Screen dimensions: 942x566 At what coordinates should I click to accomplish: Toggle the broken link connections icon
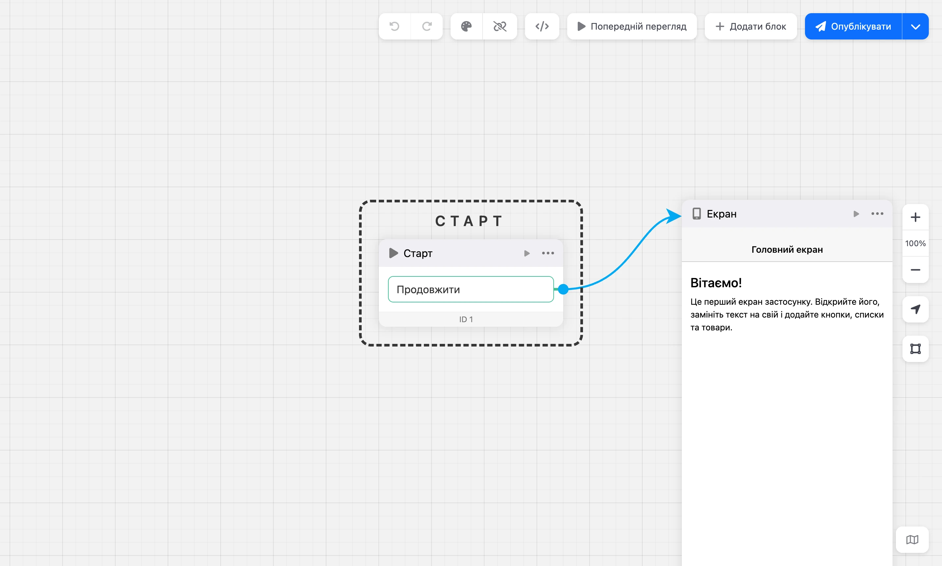(x=500, y=26)
